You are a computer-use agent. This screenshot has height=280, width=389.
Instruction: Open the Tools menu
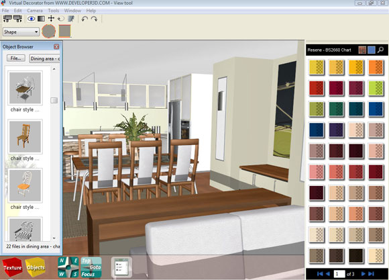coord(54,11)
